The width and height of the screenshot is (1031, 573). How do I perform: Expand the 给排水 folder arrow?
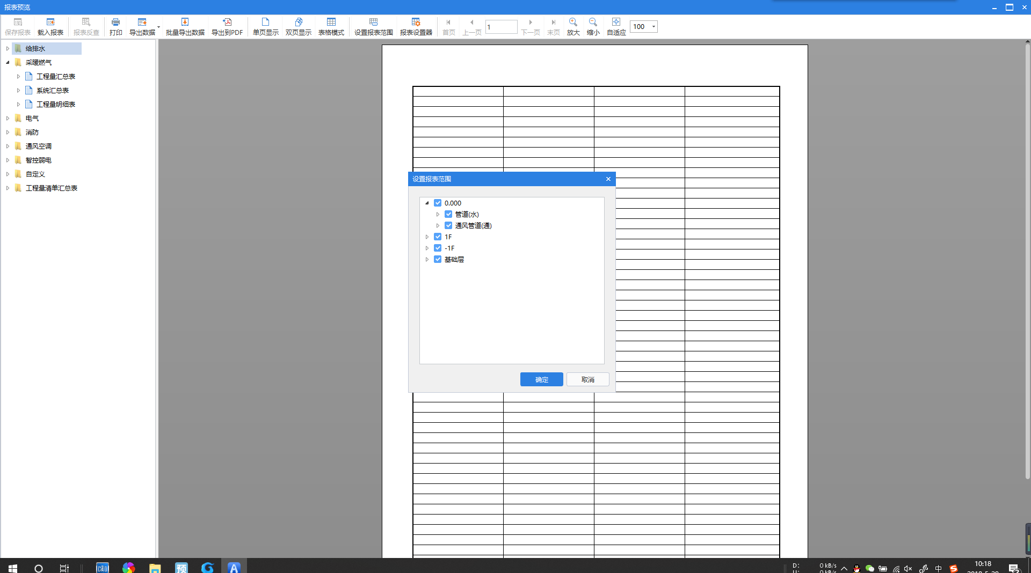tap(8, 48)
